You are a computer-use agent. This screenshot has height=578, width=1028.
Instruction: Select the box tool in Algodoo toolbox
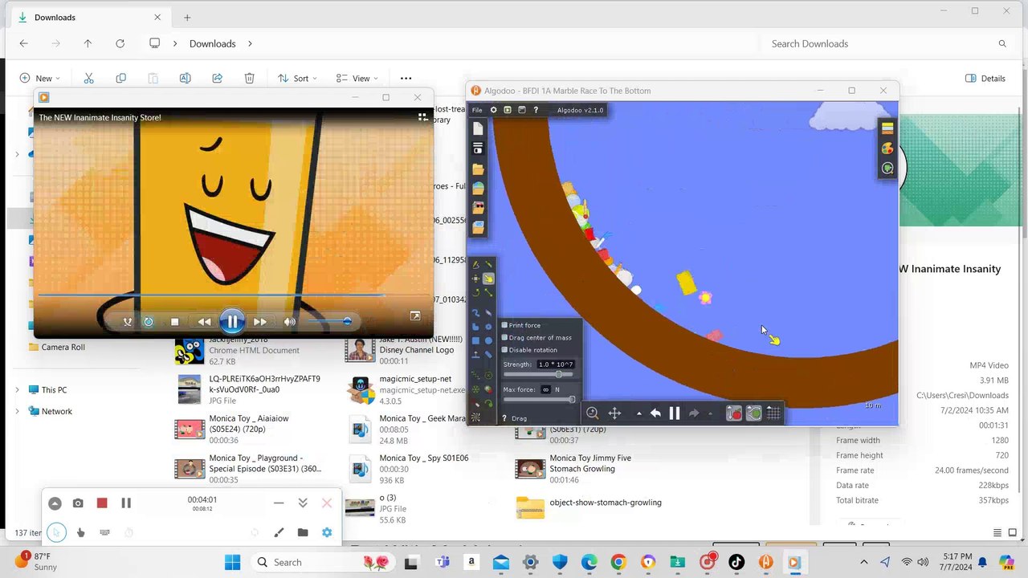pyautogui.click(x=475, y=340)
